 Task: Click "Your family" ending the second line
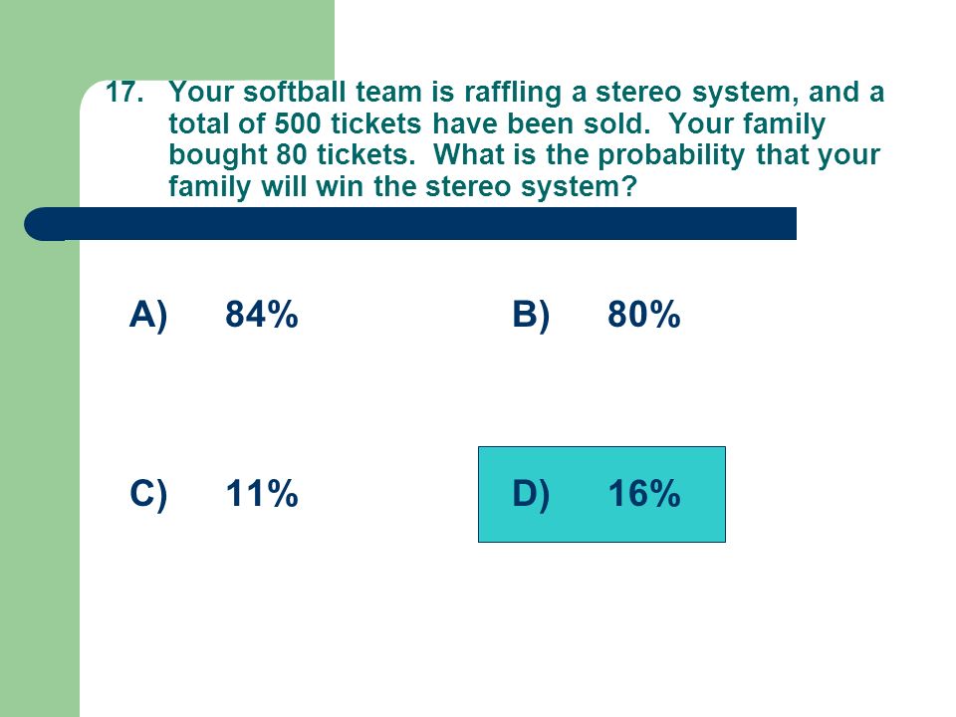pyautogui.click(x=747, y=125)
